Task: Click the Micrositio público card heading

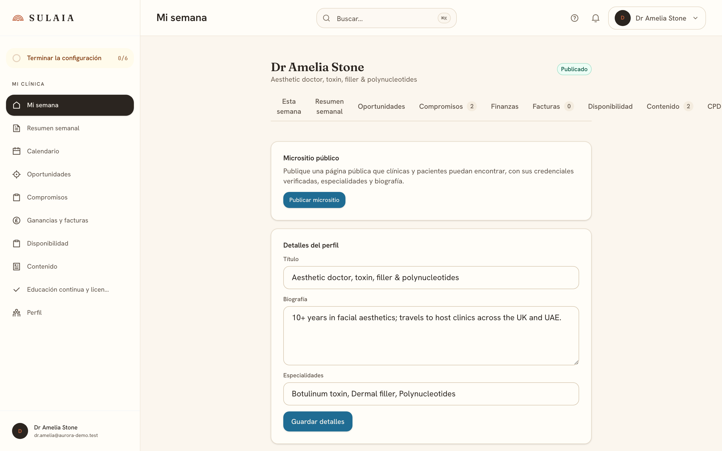Action: (311, 158)
